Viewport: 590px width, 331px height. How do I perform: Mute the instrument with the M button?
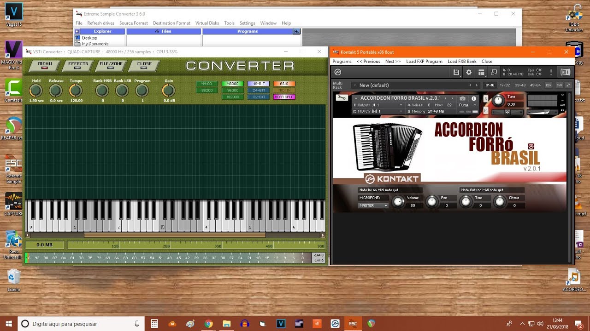pyautogui.click(x=485, y=111)
